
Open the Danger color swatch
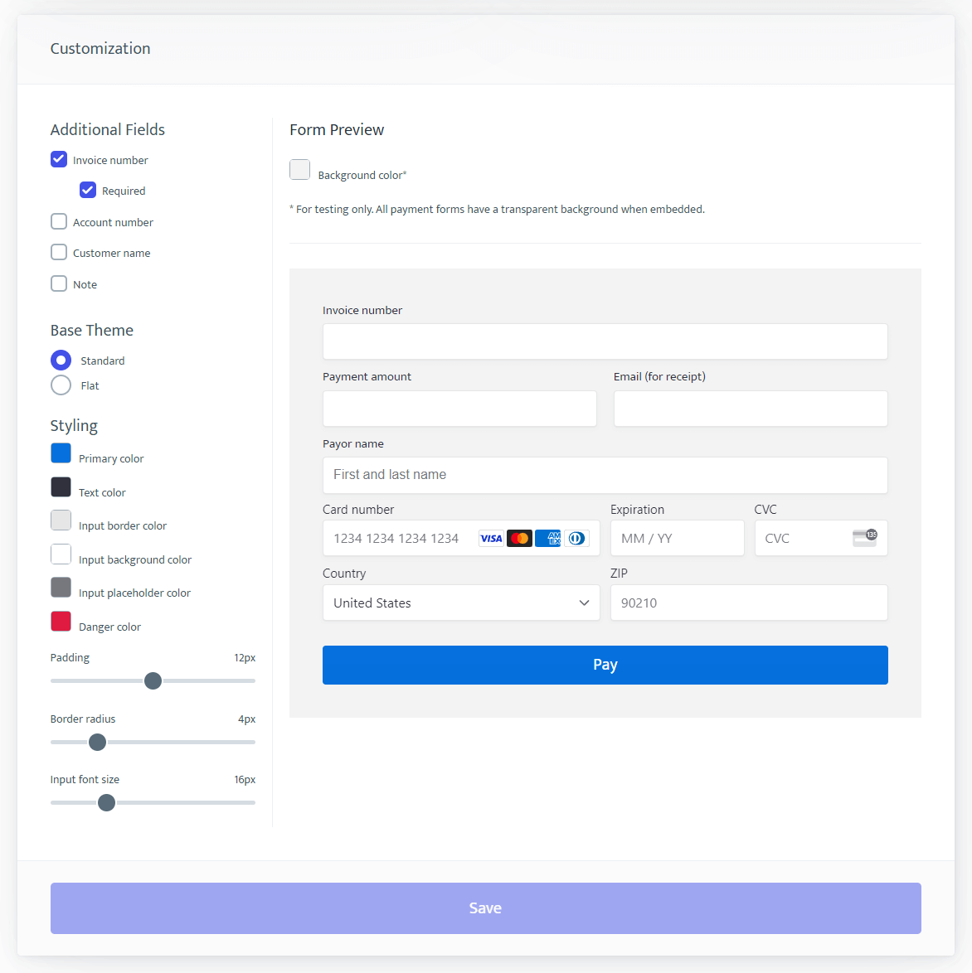(61, 621)
